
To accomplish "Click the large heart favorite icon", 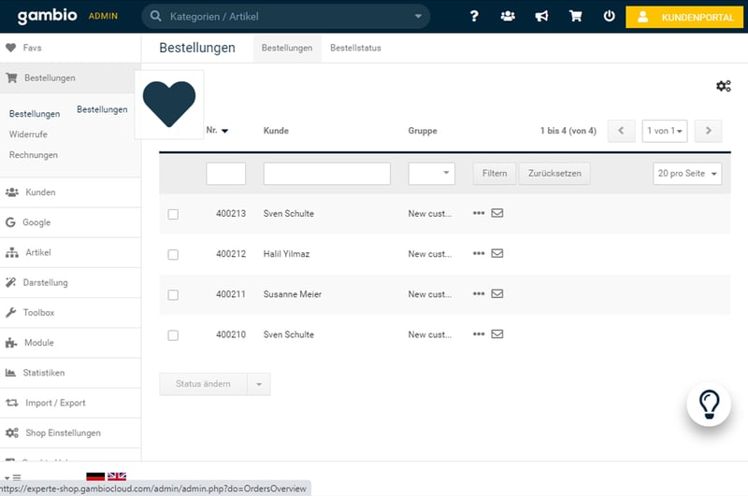I will 168,103.
